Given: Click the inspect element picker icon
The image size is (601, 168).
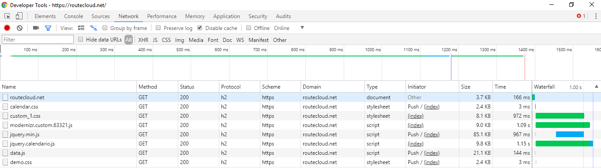Looking at the screenshot, I should point(8,16).
